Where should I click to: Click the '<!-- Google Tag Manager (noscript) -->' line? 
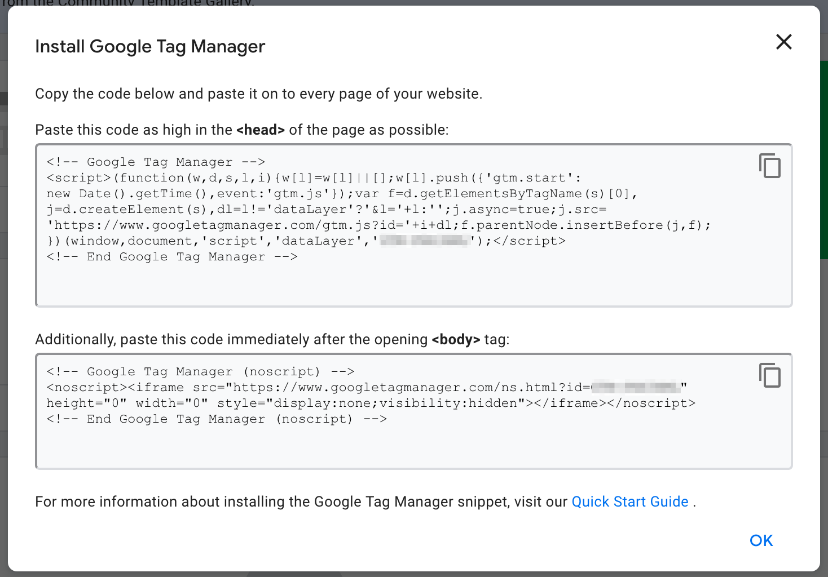(x=200, y=372)
